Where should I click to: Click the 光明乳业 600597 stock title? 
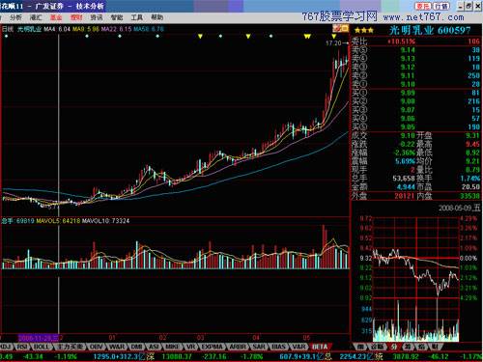(430, 31)
